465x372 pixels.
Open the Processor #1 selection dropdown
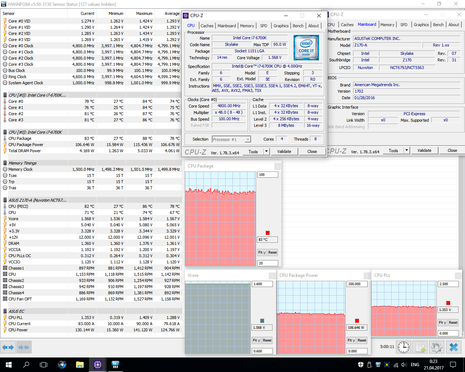[x=231, y=139]
